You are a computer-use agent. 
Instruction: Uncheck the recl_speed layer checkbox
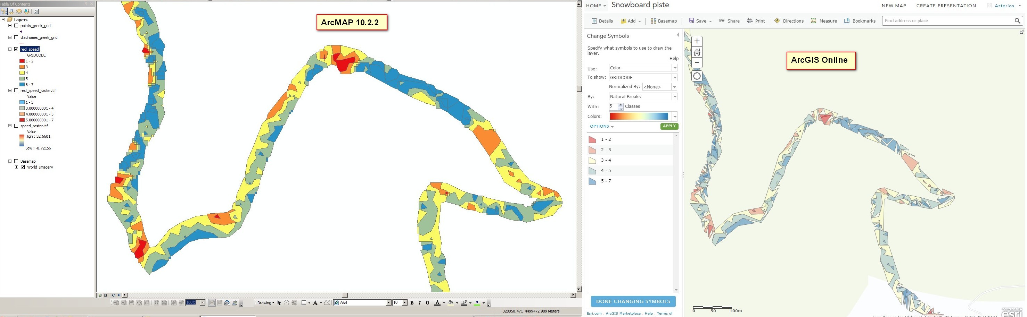[16, 49]
